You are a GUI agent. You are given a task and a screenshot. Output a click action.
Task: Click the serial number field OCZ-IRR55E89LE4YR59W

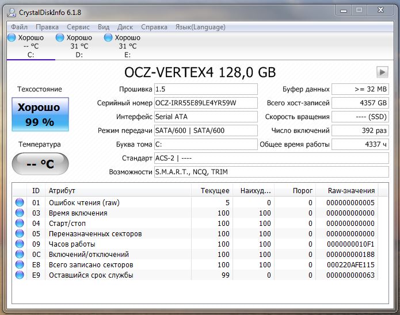click(x=206, y=103)
